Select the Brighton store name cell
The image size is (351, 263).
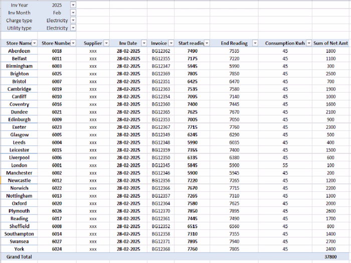tap(19, 74)
